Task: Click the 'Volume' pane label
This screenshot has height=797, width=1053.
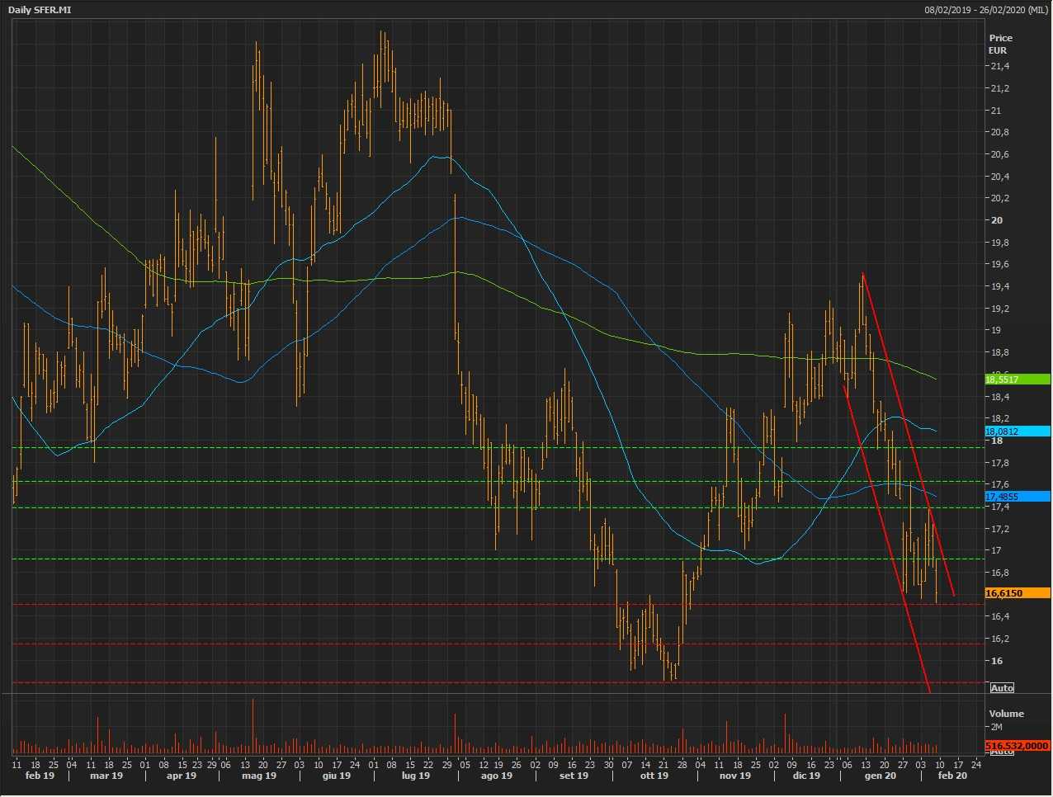Action: [1006, 714]
